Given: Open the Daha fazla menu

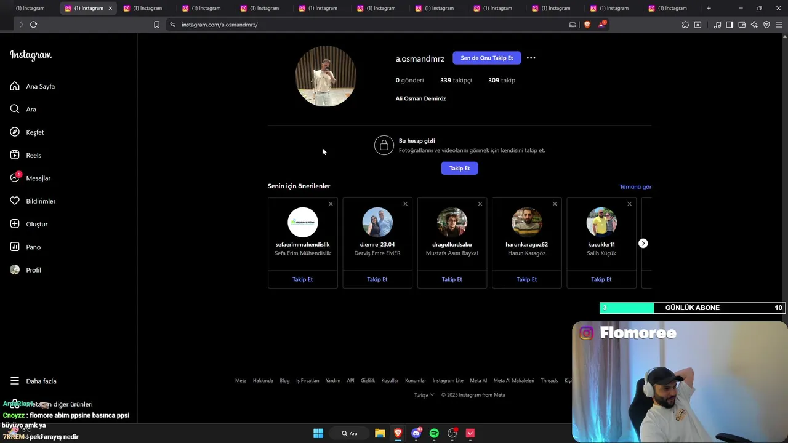Looking at the screenshot, I should pyautogui.click(x=33, y=381).
